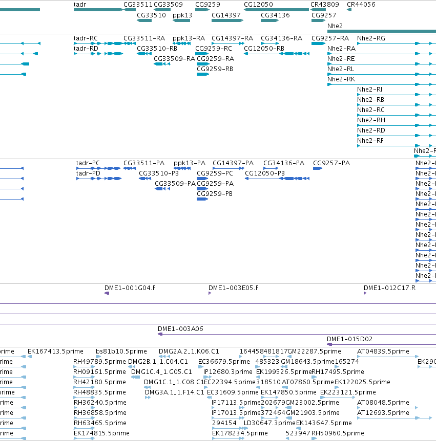Select the CG33509 gene label

pos(168,5)
